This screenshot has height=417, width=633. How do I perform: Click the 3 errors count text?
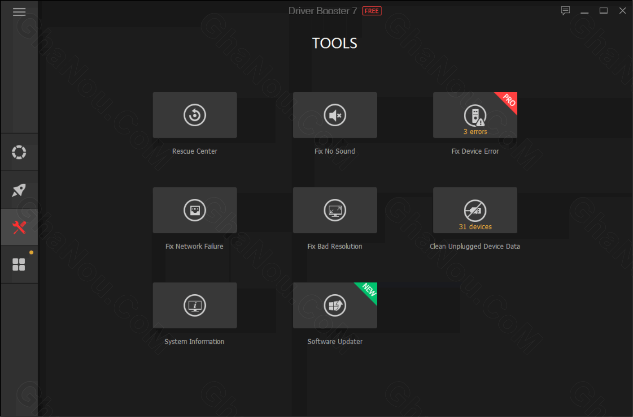coord(475,132)
